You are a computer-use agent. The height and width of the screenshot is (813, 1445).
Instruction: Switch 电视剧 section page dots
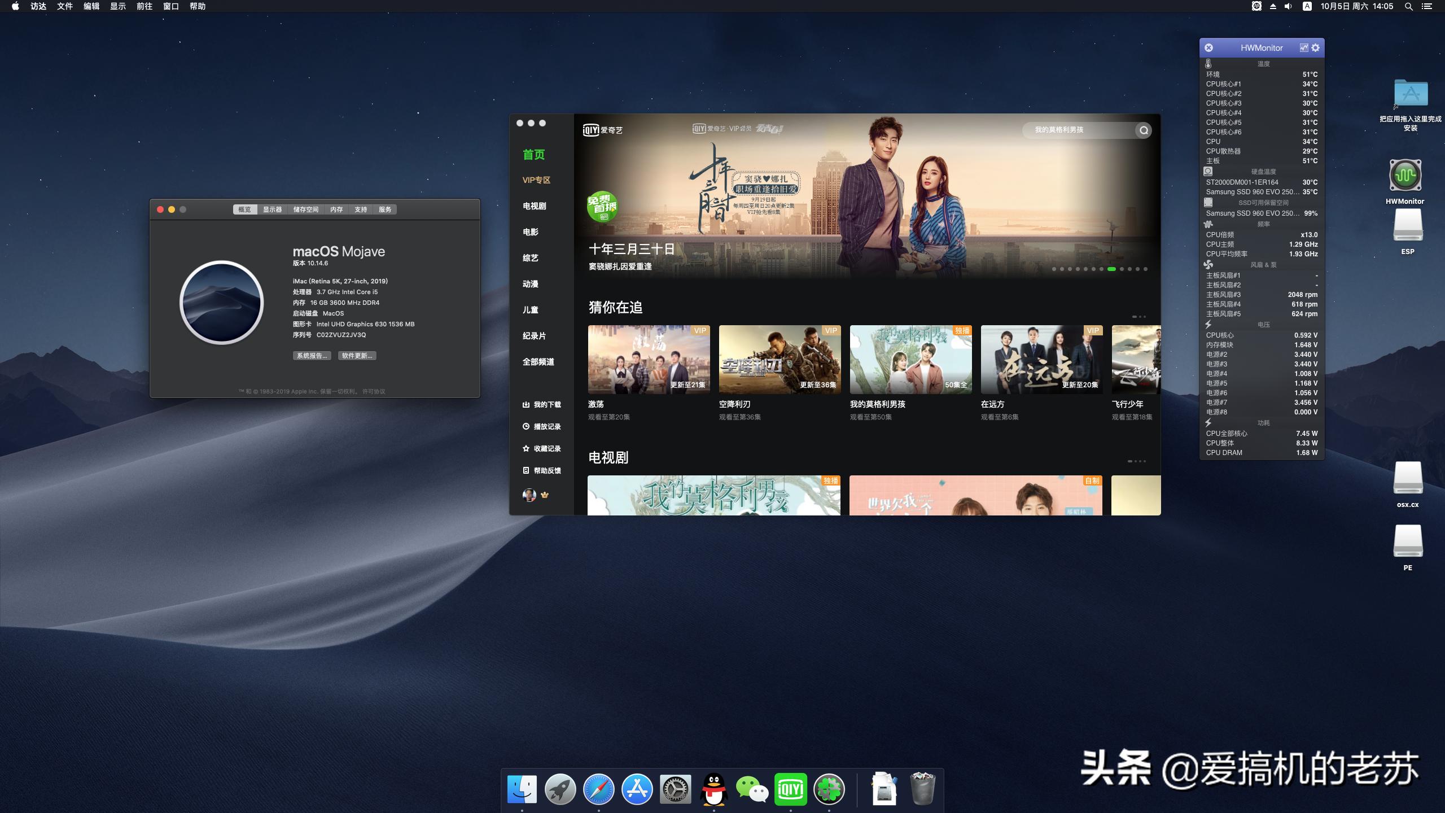(x=1137, y=461)
